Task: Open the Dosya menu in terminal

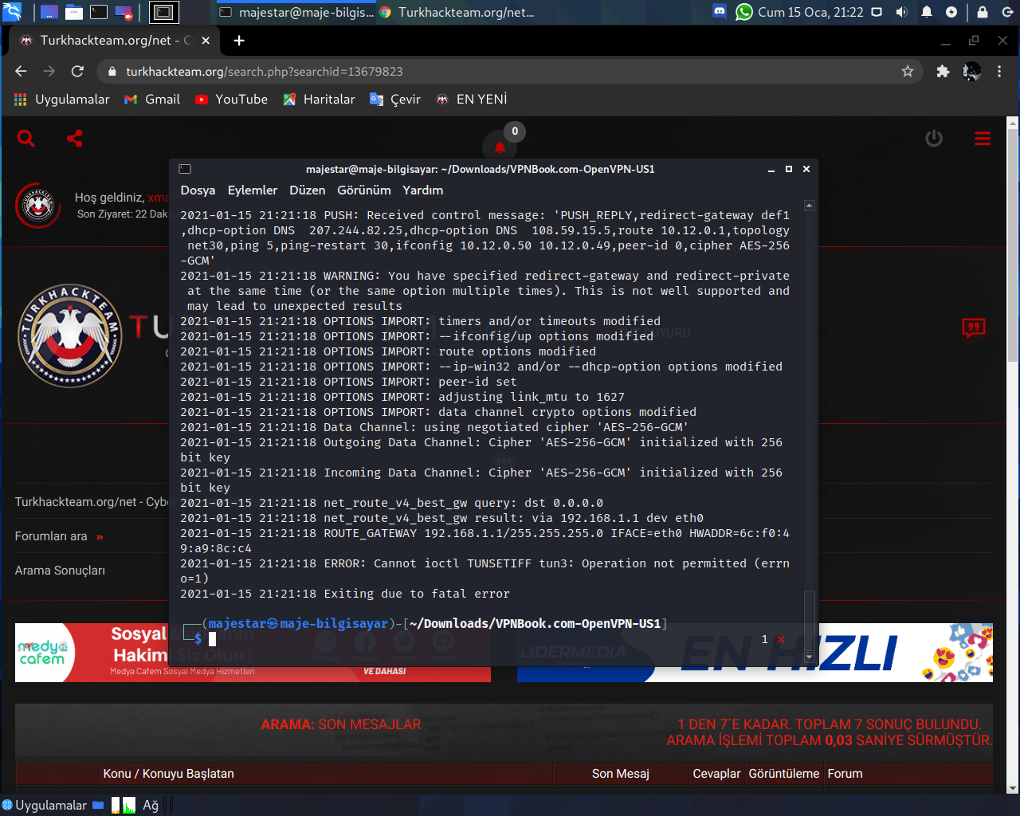Action: pyautogui.click(x=198, y=190)
